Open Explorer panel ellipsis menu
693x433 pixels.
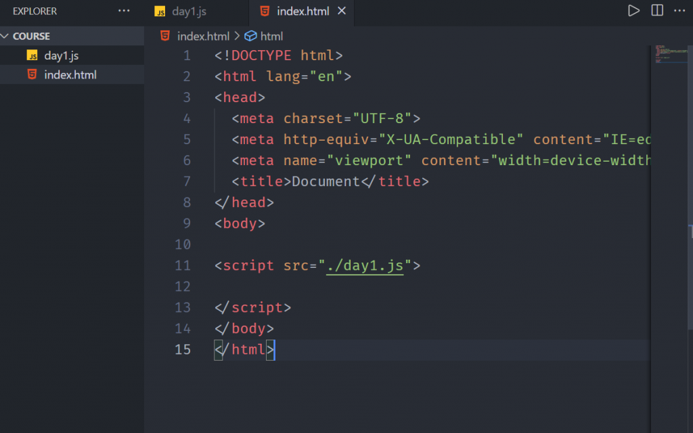pos(124,11)
